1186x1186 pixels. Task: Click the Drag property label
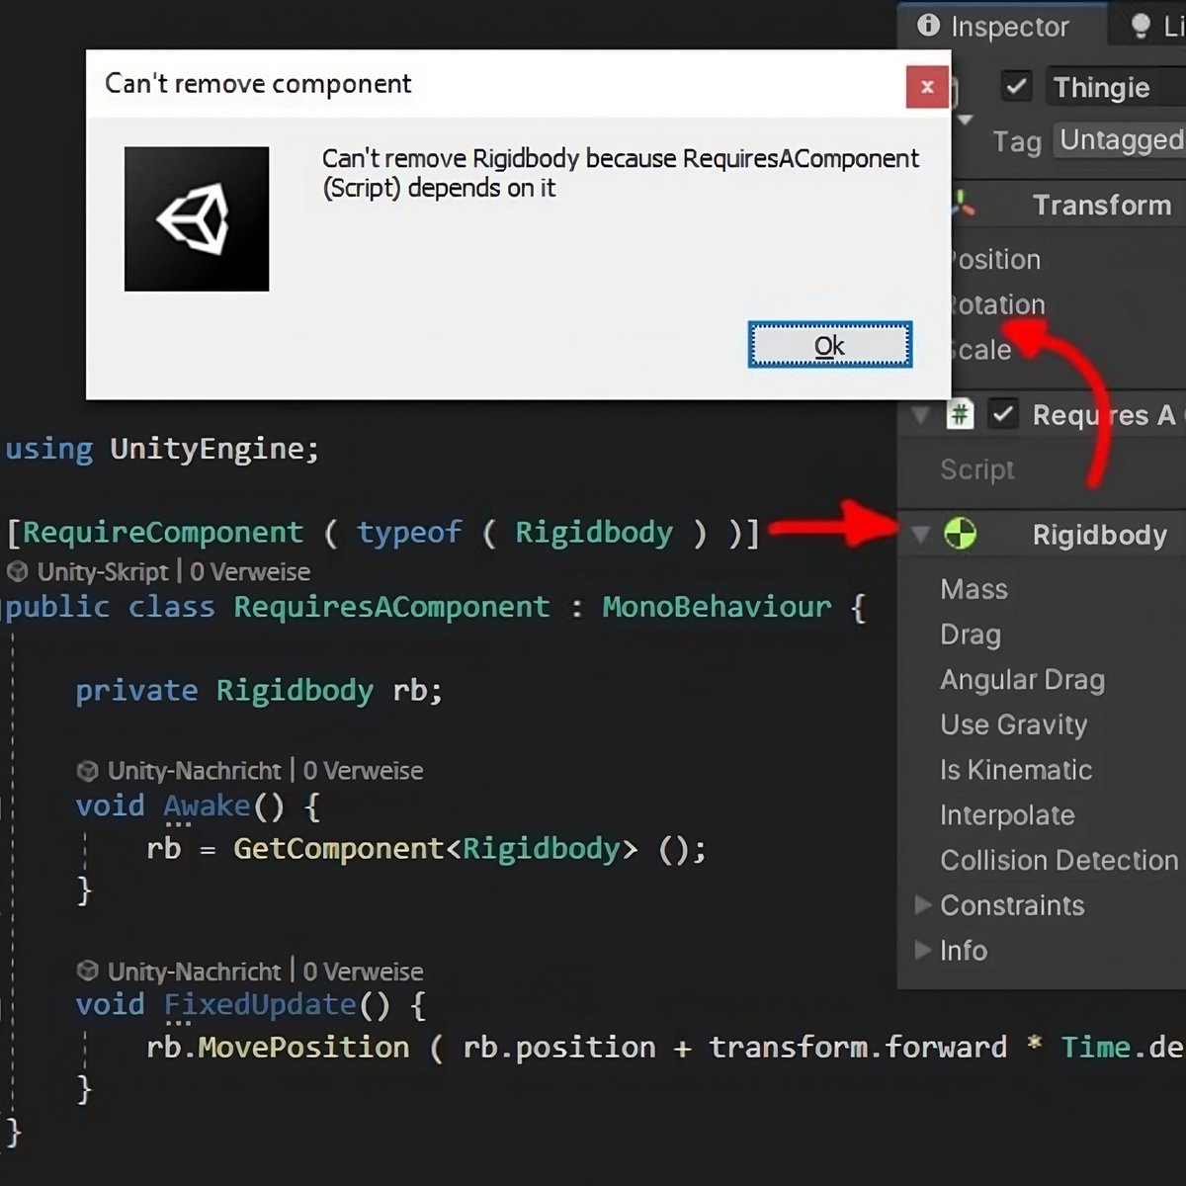tap(970, 635)
